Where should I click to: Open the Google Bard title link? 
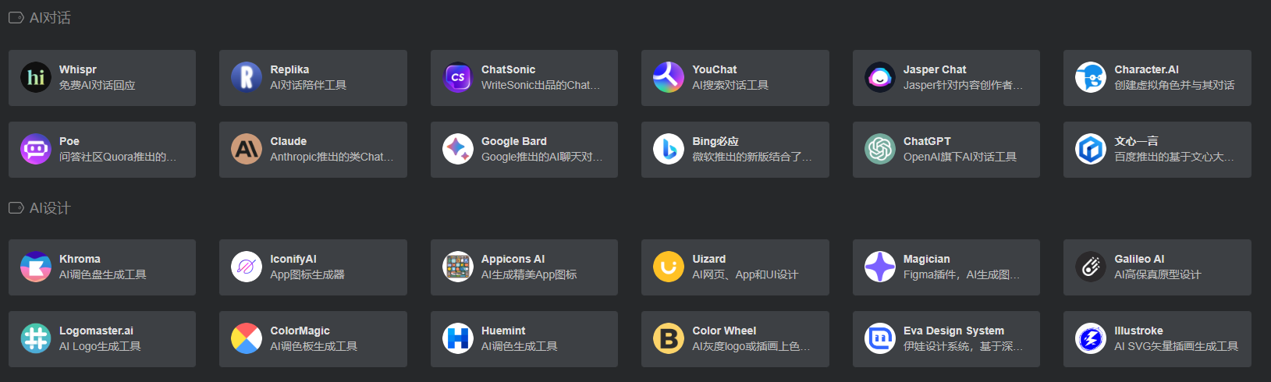click(513, 141)
